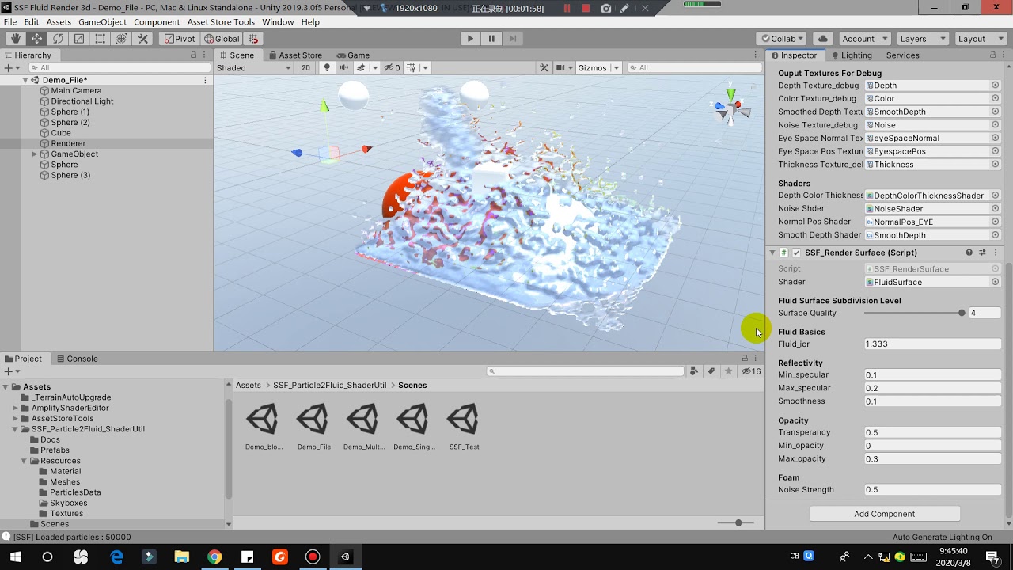Viewport: 1013px width, 570px height.
Task: Select the Scale tool
Action: (x=79, y=39)
